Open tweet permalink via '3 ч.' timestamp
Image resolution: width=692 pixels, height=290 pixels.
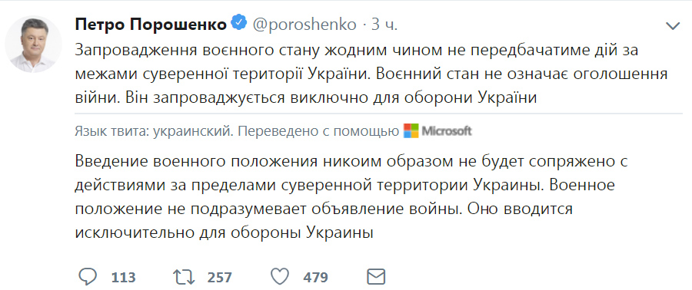point(384,25)
